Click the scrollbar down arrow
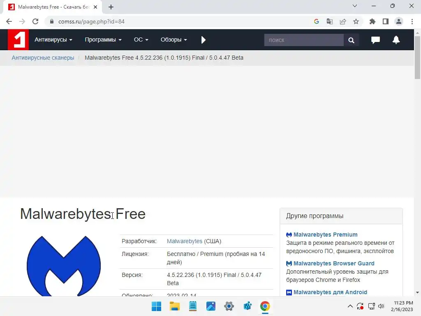421x316 pixels. 417,293
